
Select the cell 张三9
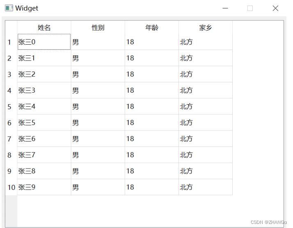pyautogui.click(x=44, y=187)
